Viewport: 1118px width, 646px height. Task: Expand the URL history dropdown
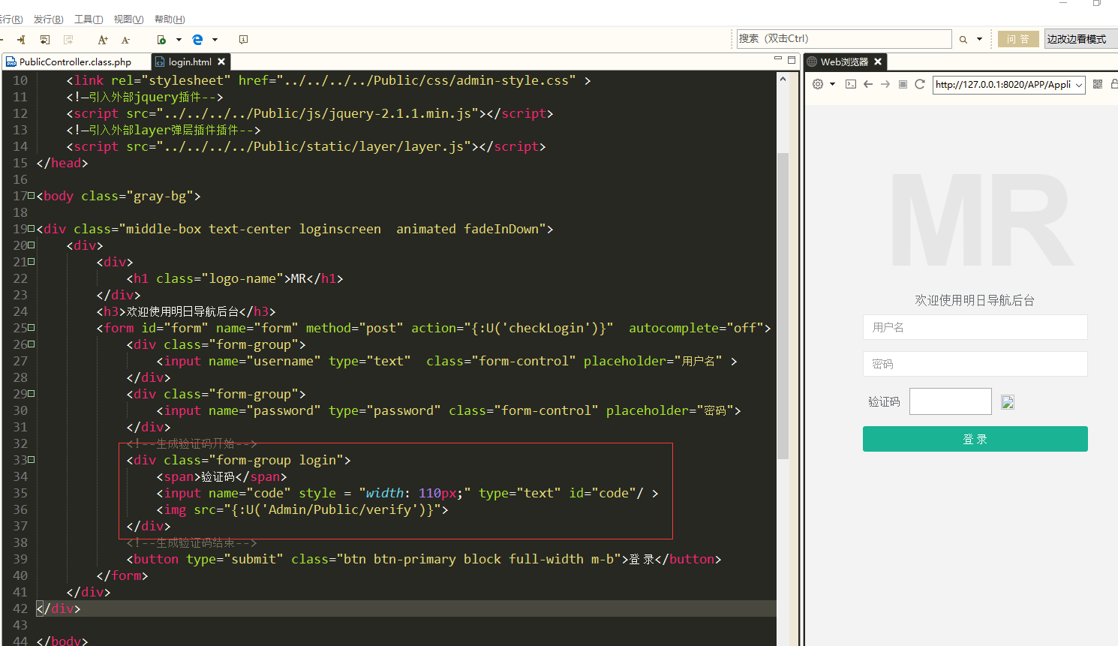coord(1079,85)
